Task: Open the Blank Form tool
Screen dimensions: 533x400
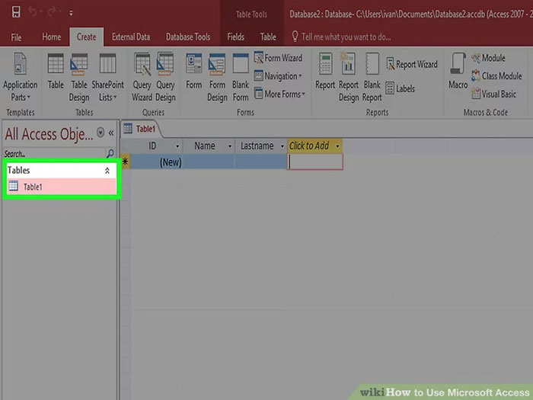Action: 241,72
